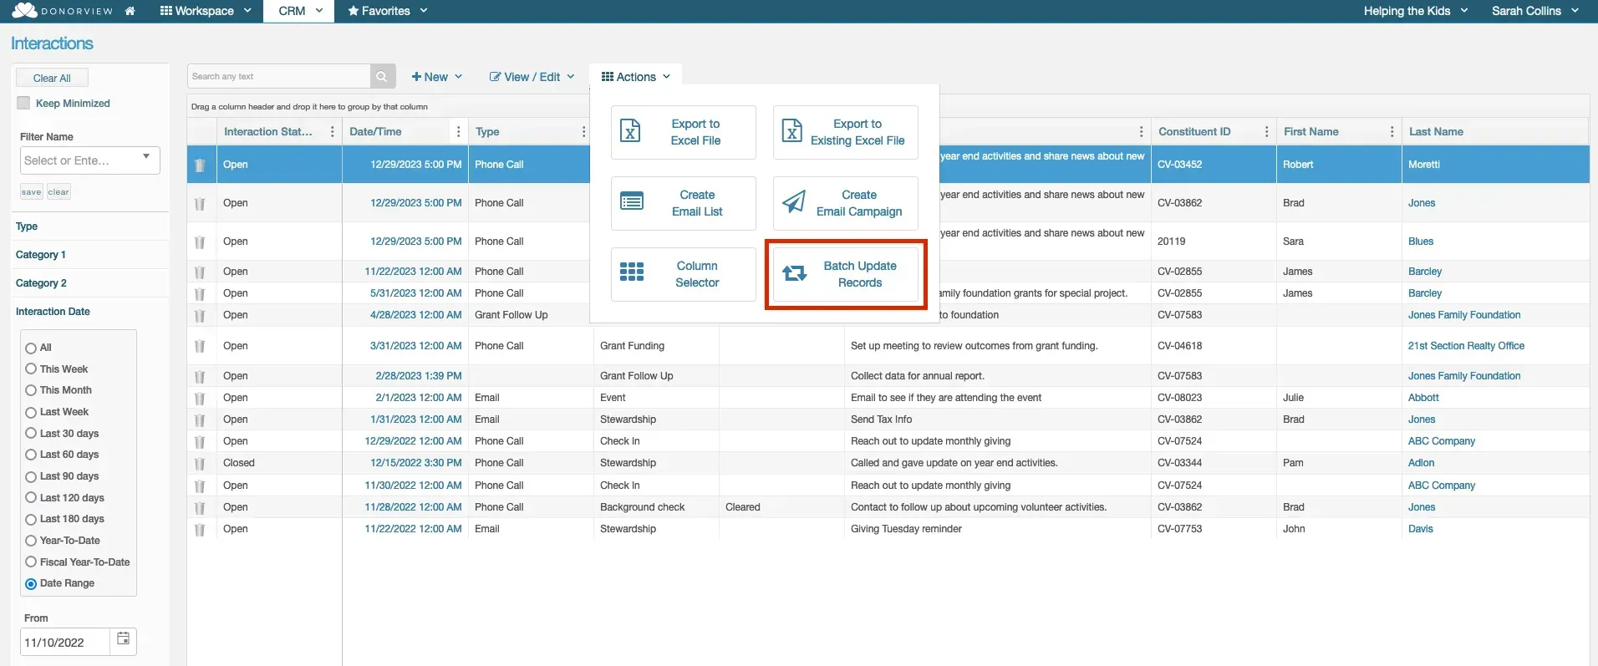Select the All date radio button
The image size is (1598, 666).
(31, 348)
